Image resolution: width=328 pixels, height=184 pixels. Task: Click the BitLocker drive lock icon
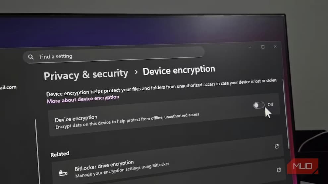coord(63,173)
